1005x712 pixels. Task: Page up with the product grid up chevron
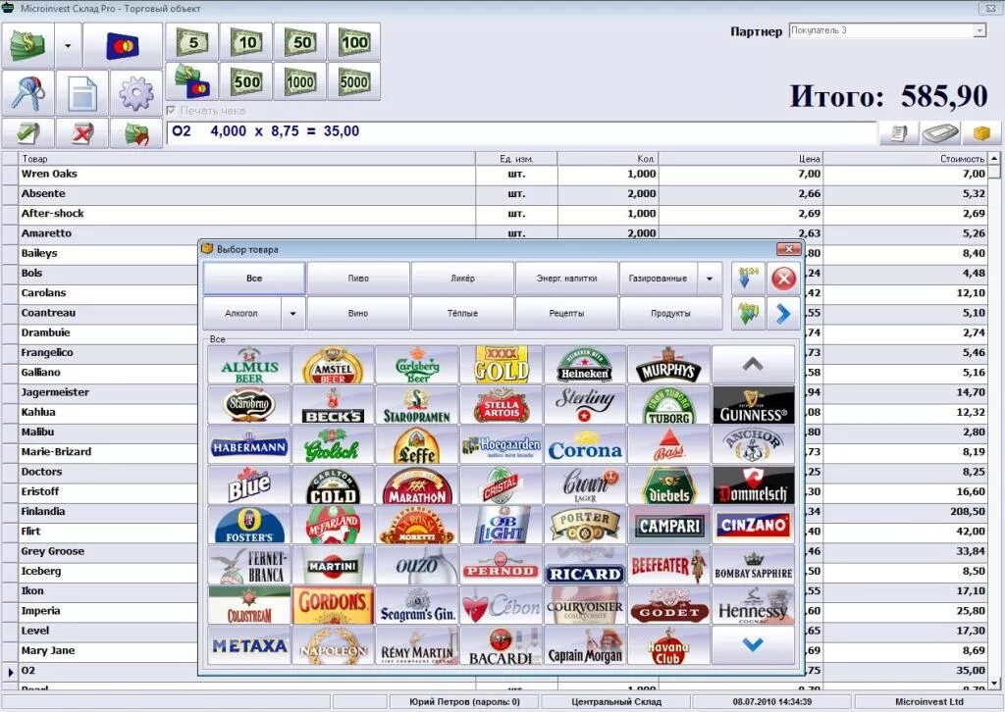point(753,364)
